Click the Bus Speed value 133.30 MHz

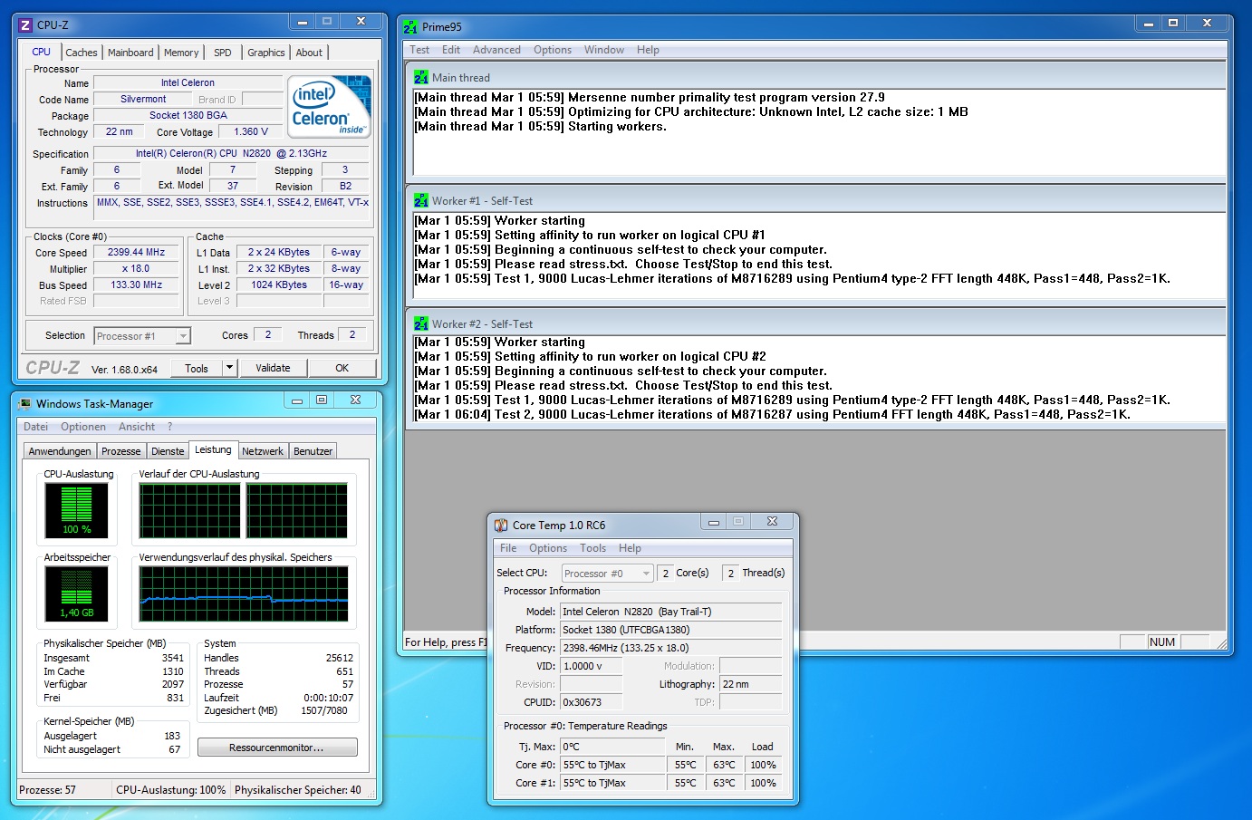coord(137,285)
